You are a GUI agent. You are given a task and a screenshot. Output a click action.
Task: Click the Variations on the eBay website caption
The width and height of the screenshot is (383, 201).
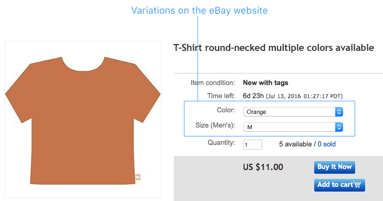point(199,10)
